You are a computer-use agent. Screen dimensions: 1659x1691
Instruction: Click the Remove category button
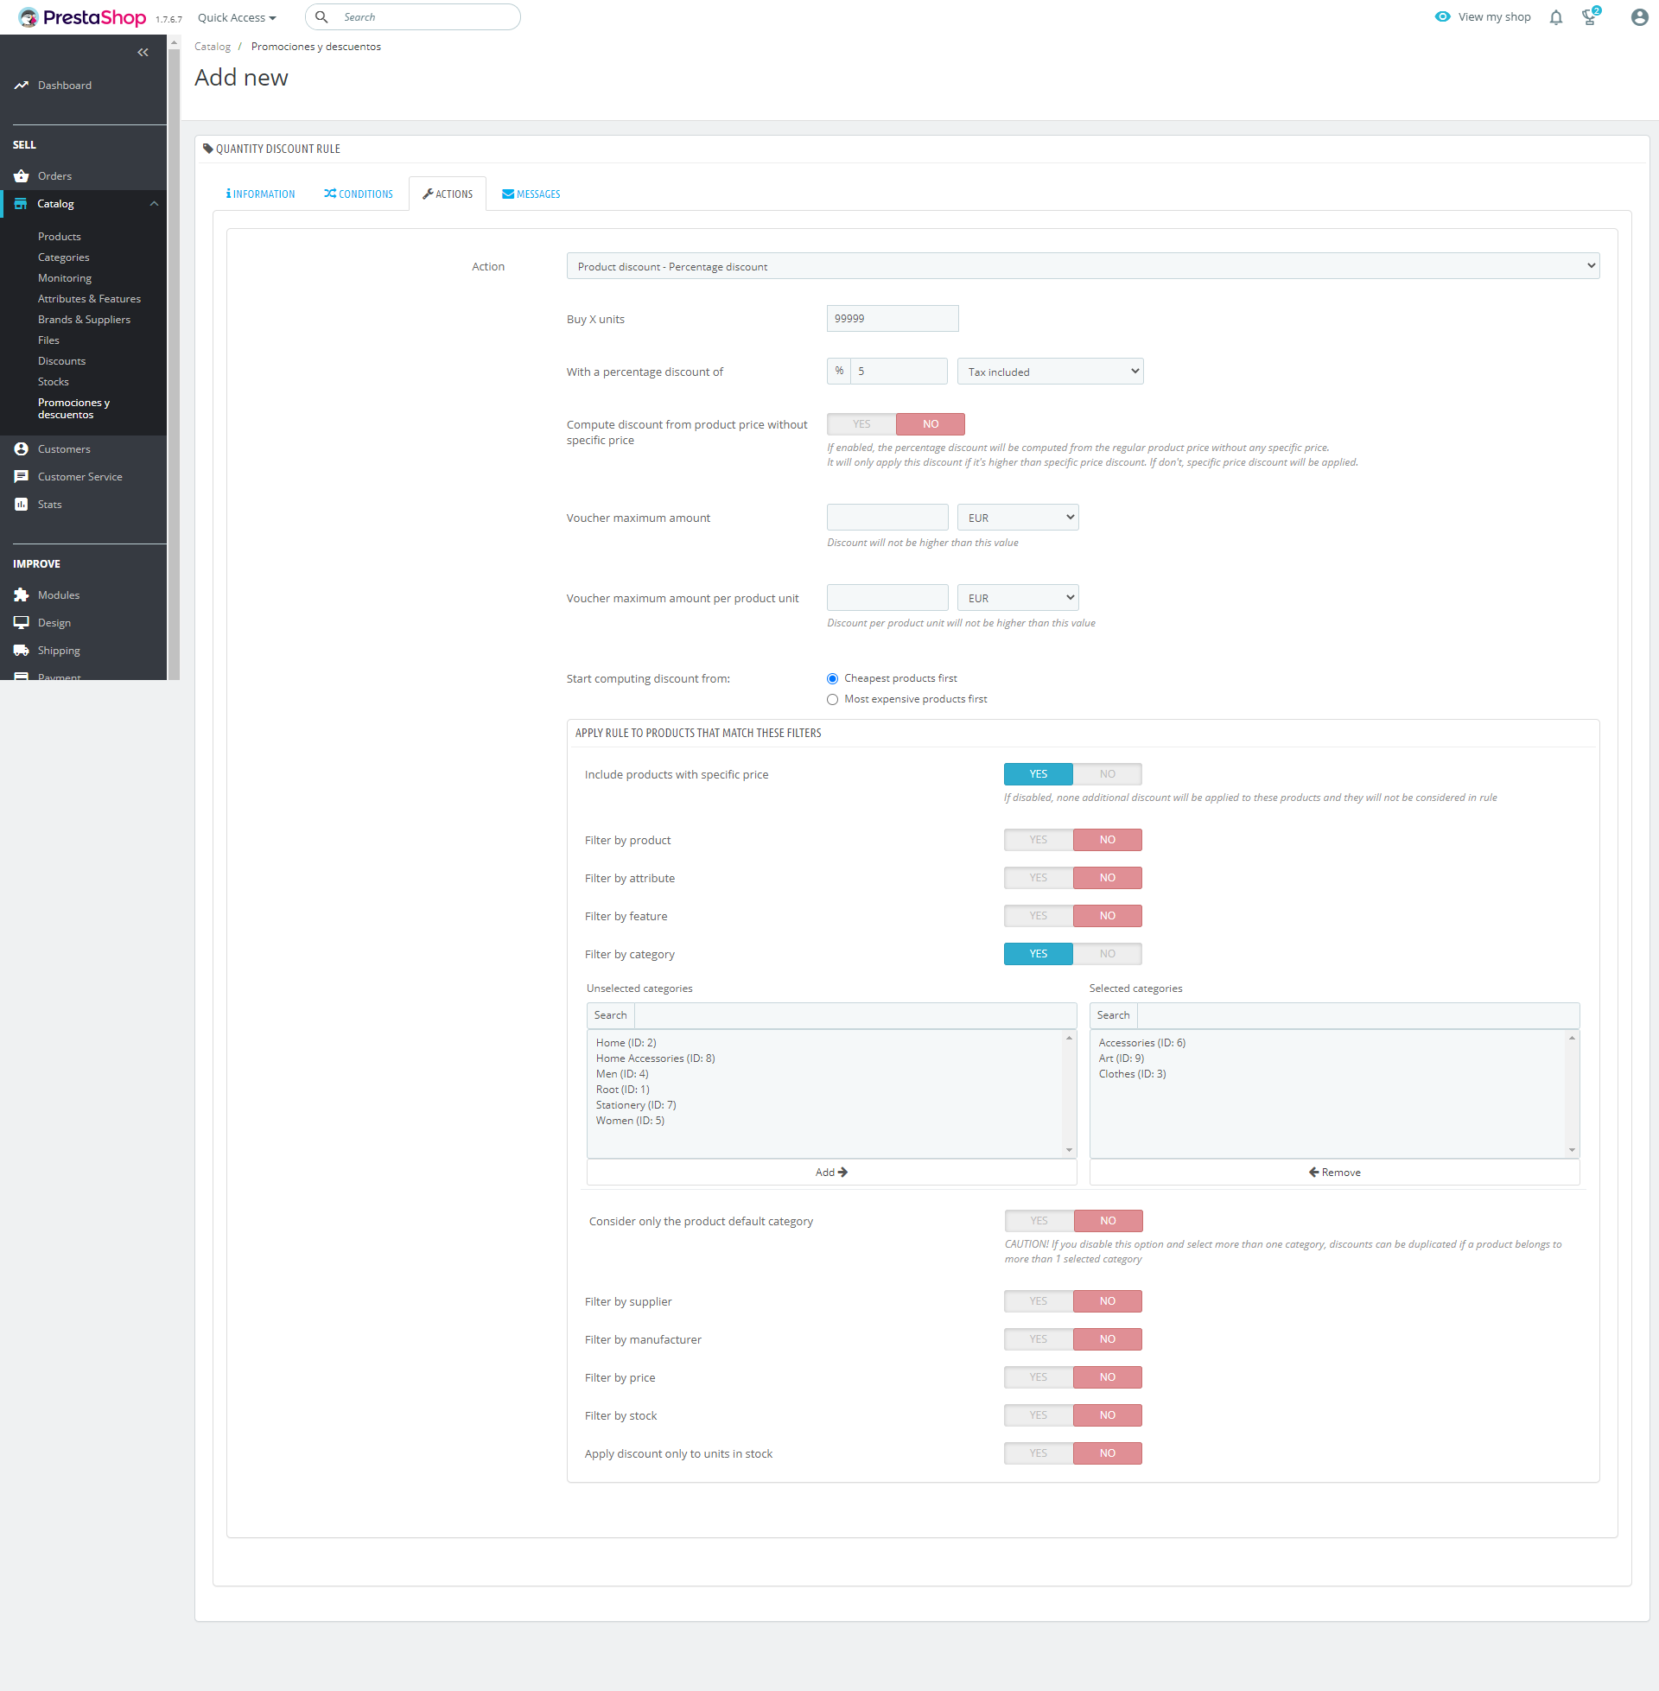point(1333,1173)
